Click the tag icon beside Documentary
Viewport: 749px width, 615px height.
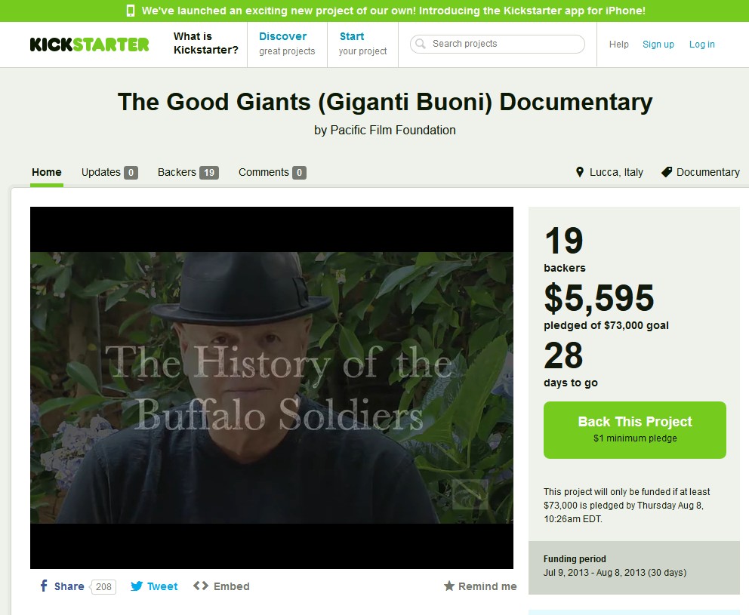click(667, 172)
